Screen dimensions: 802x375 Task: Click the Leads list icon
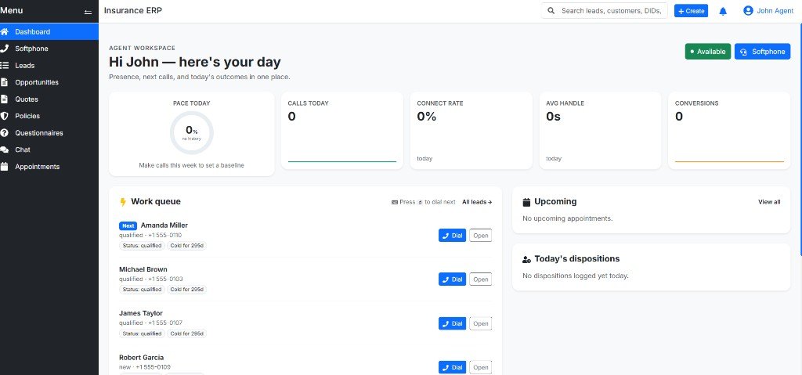click(4, 66)
